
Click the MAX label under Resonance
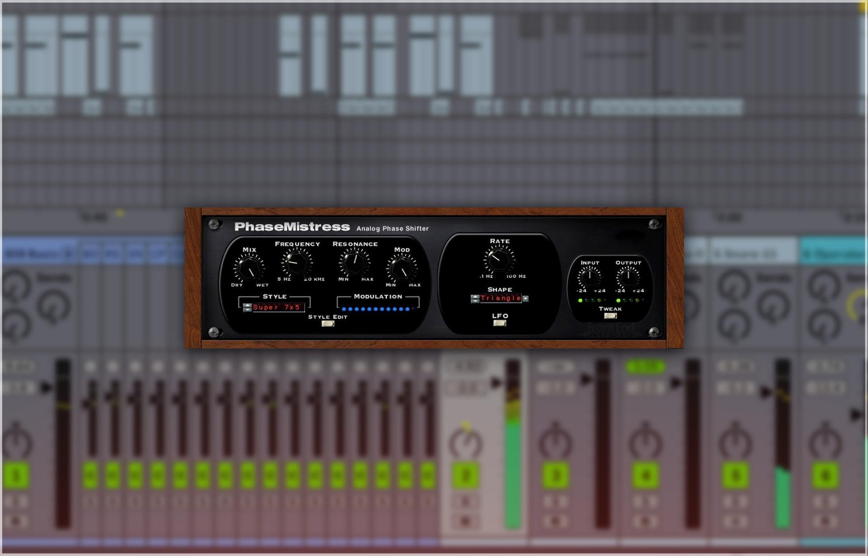pyautogui.click(x=368, y=279)
